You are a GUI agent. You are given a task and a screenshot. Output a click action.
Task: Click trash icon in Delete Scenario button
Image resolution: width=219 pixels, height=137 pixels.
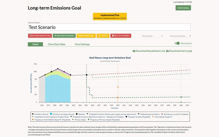tap(113, 36)
